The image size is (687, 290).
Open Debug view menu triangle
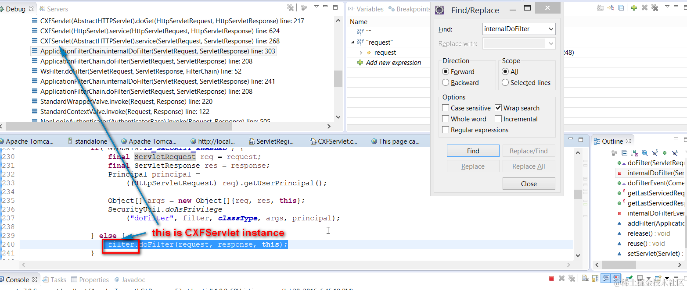tap(316, 7)
